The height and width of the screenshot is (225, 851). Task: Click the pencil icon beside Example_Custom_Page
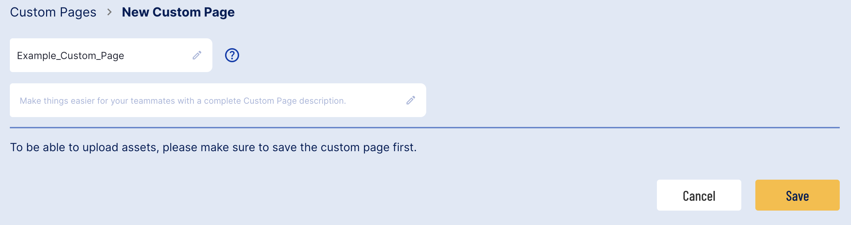[197, 55]
